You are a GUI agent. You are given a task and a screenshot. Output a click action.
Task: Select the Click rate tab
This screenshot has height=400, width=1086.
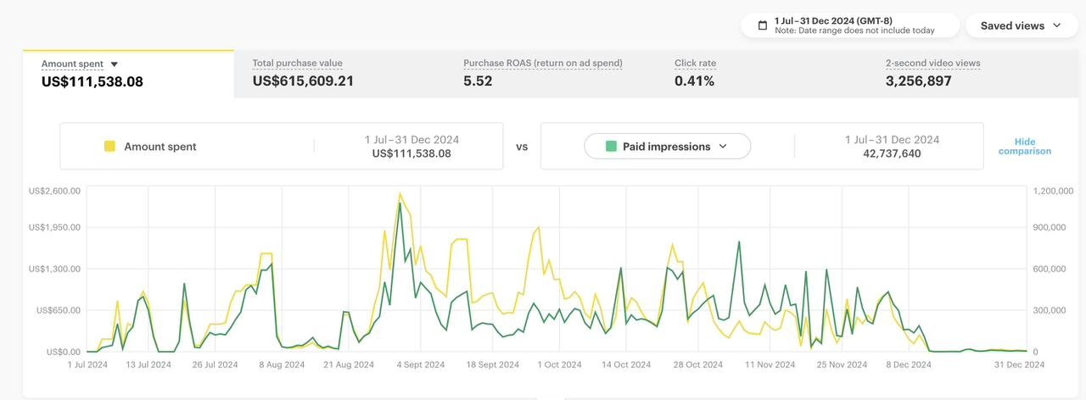(696, 74)
